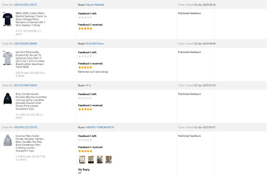The height and width of the screenshot is (176, 267).
Task: Open order number 5003182283148989
Action: pyautogui.click(x=26, y=44)
